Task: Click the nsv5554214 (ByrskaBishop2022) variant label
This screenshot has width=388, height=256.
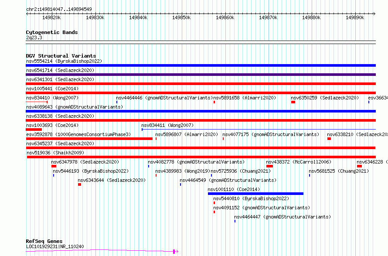Action: 64,61
